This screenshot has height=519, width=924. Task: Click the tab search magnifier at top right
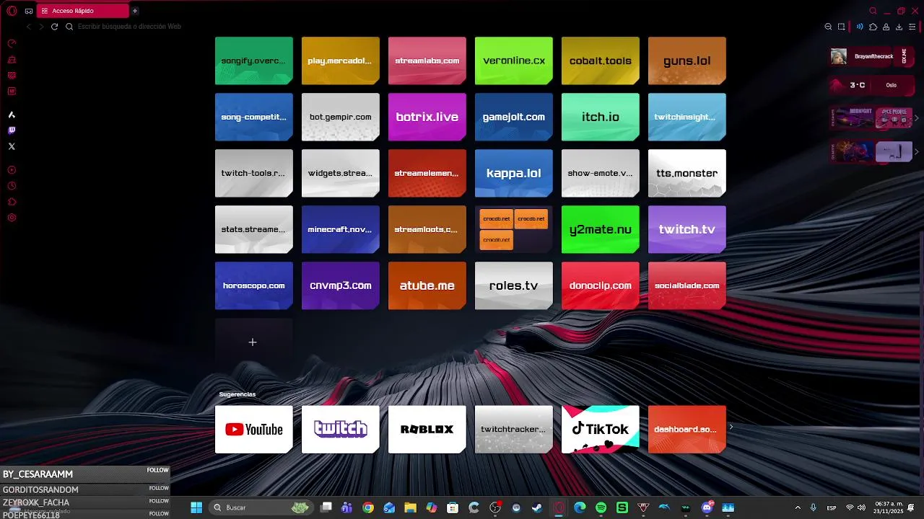(x=873, y=11)
